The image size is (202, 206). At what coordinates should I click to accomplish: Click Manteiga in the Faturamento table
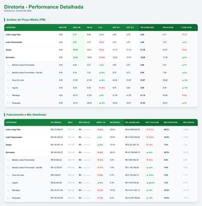pyautogui.click(x=16, y=190)
